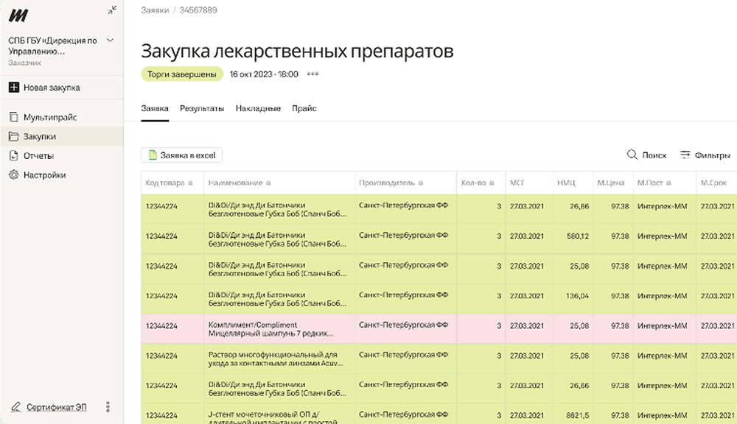
Task: Sort by the Наименование column header
Action: pyautogui.click(x=235, y=183)
